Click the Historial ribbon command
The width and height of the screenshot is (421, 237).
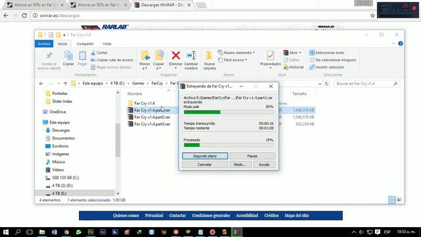tap(293, 67)
